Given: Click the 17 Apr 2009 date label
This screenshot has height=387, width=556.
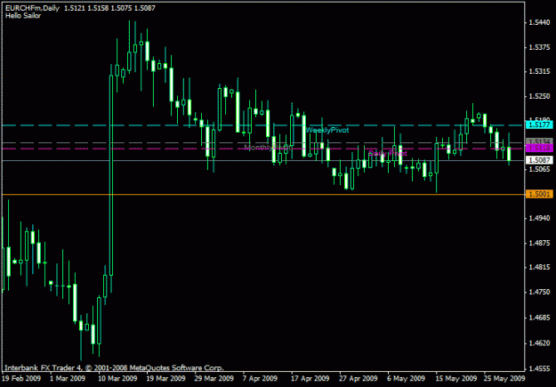Looking at the screenshot, I should click(310, 378).
